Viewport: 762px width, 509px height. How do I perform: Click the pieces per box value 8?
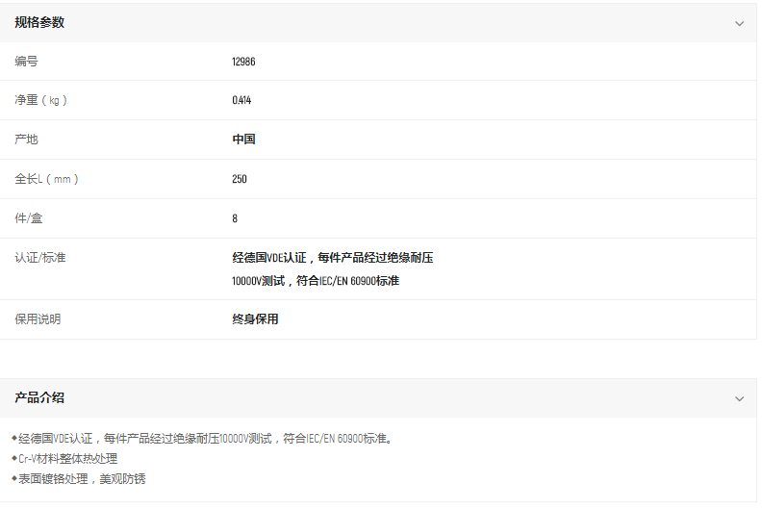pos(235,218)
